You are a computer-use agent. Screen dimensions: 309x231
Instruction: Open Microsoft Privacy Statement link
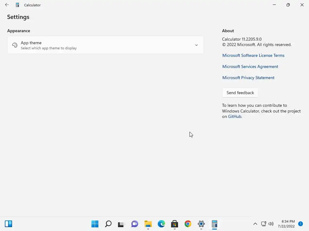click(248, 78)
